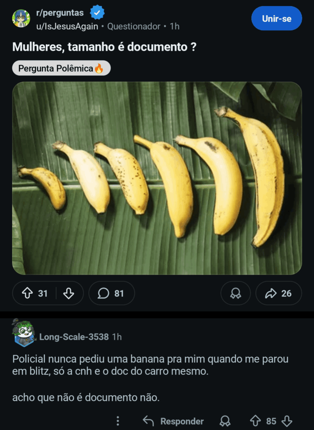This screenshot has width=314, height=430.
Task: Select the Pergunta Polêmica flair tag
Action: [x=61, y=68]
